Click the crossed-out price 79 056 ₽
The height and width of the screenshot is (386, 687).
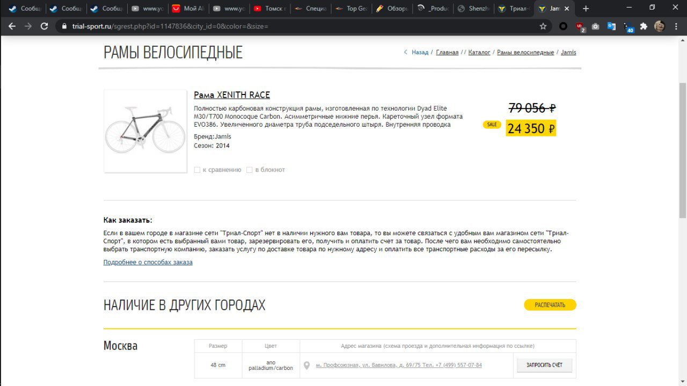(x=532, y=108)
